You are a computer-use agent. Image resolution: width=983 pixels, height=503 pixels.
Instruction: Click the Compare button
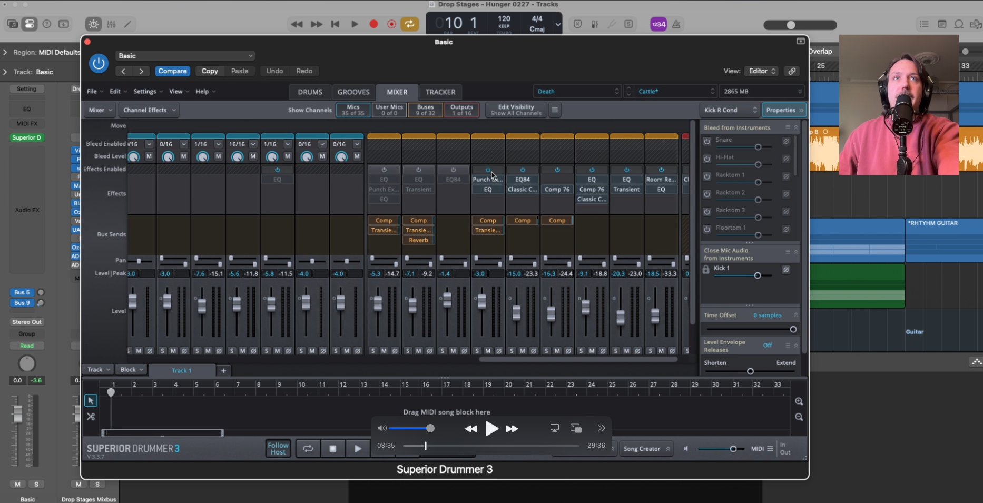[172, 71]
